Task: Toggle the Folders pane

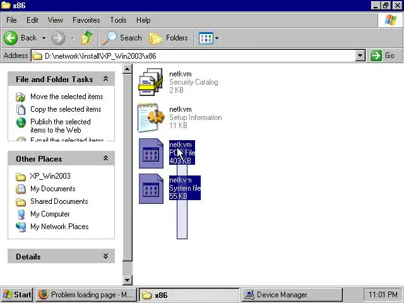Action: 169,38
